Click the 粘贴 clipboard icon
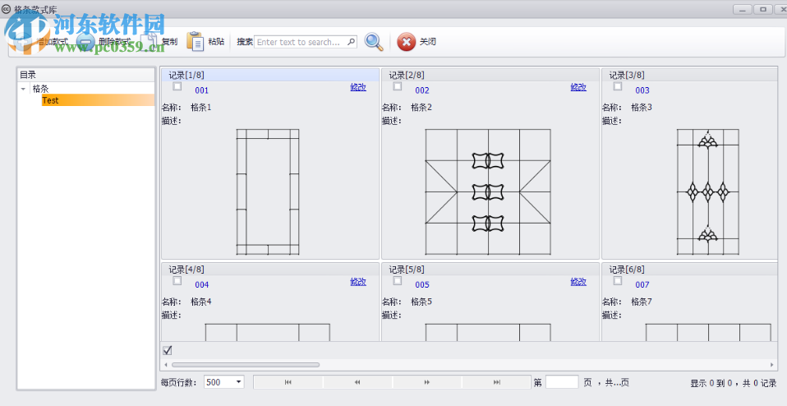The height and width of the screenshot is (406, 787). click(x=196, y=42)
